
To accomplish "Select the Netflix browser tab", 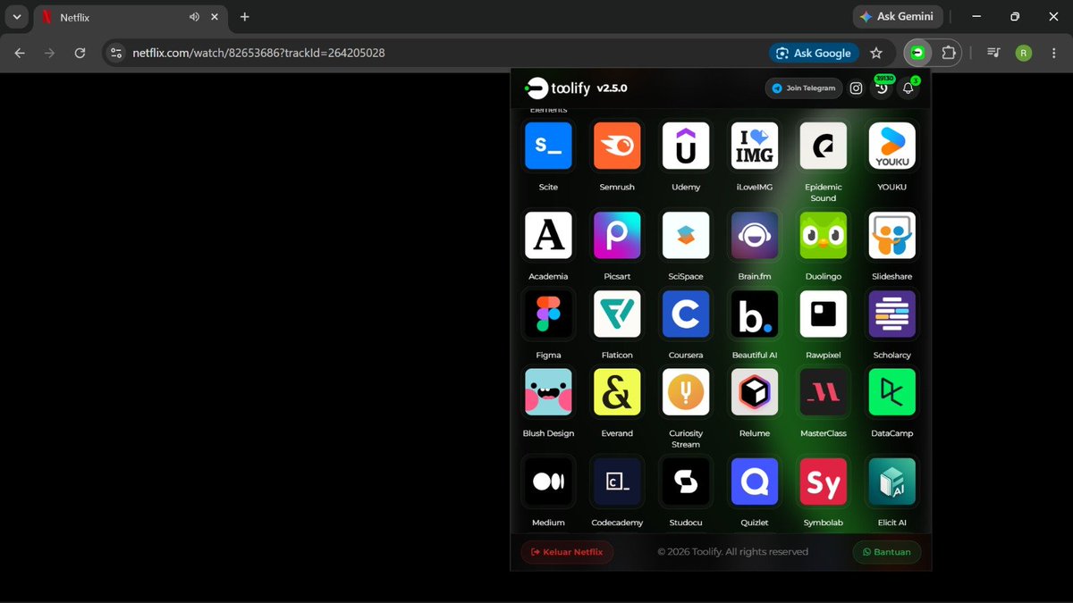I will point(129,17).
